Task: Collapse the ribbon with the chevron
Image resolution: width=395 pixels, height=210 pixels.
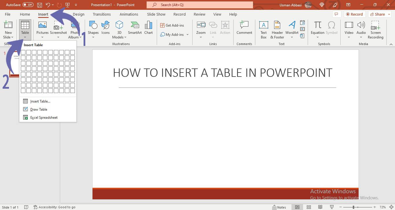Action: pos(391,44)
